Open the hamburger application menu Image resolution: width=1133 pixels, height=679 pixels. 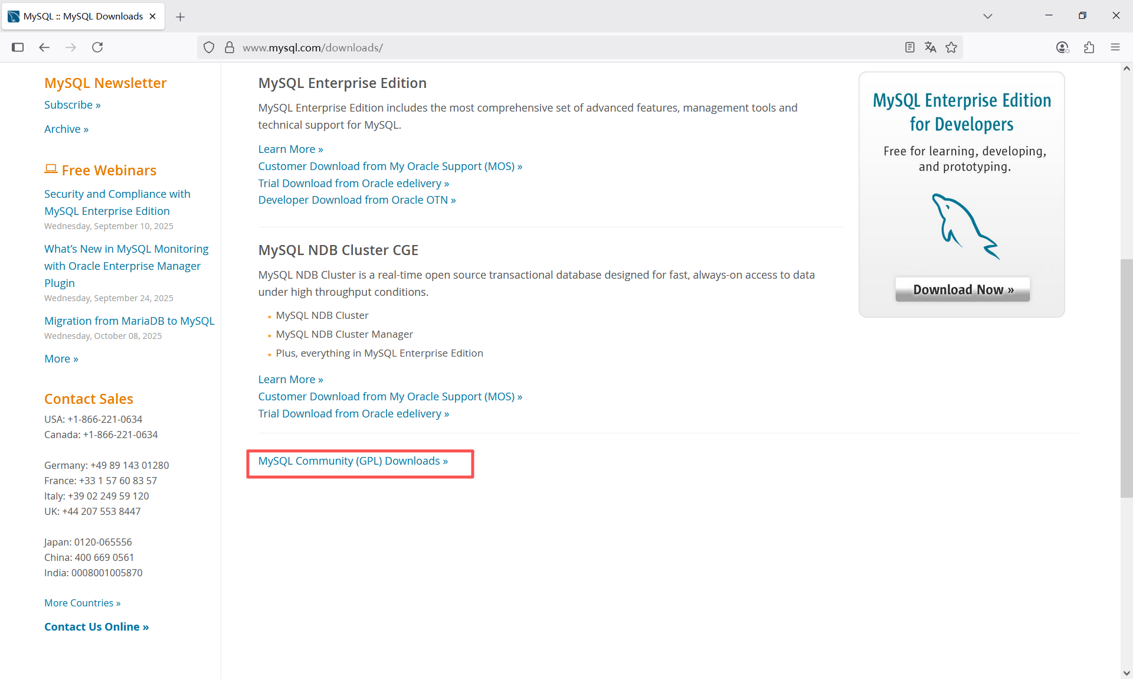(x=1115, y=47)
